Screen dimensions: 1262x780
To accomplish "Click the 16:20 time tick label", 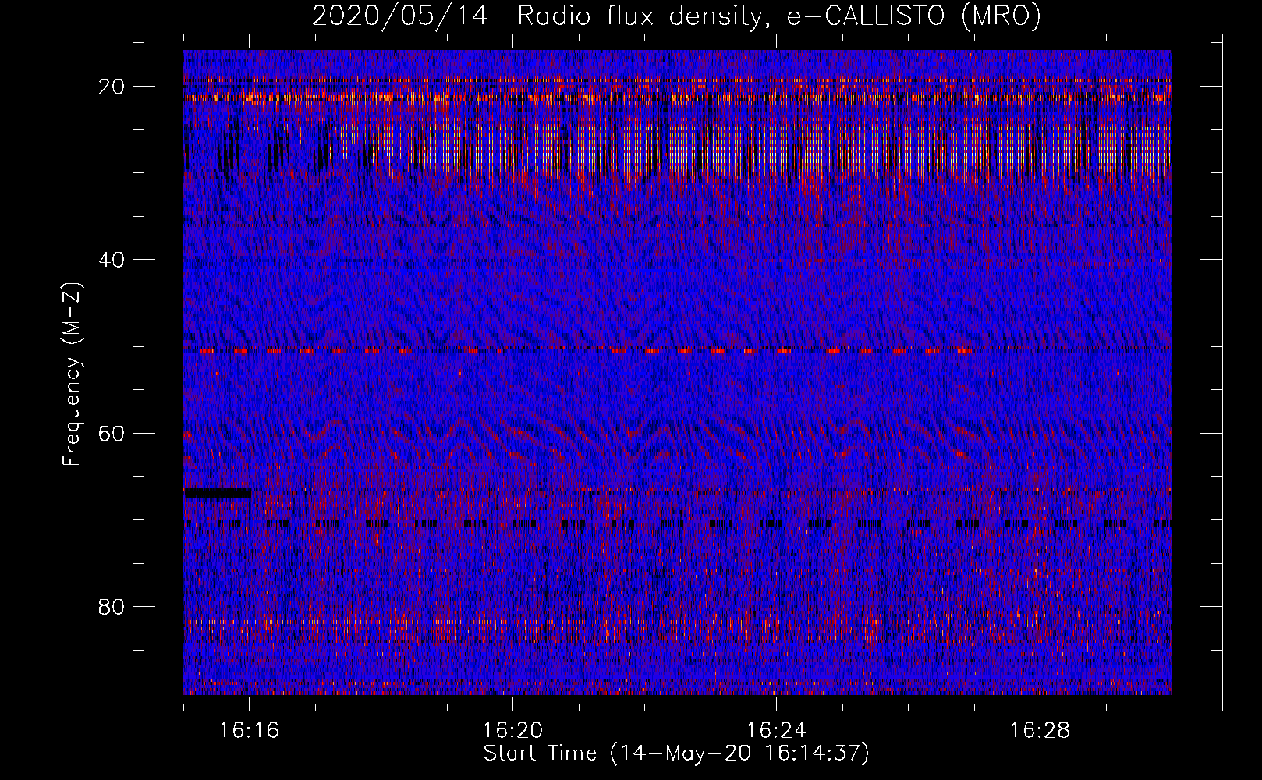I will coord(512,731).
